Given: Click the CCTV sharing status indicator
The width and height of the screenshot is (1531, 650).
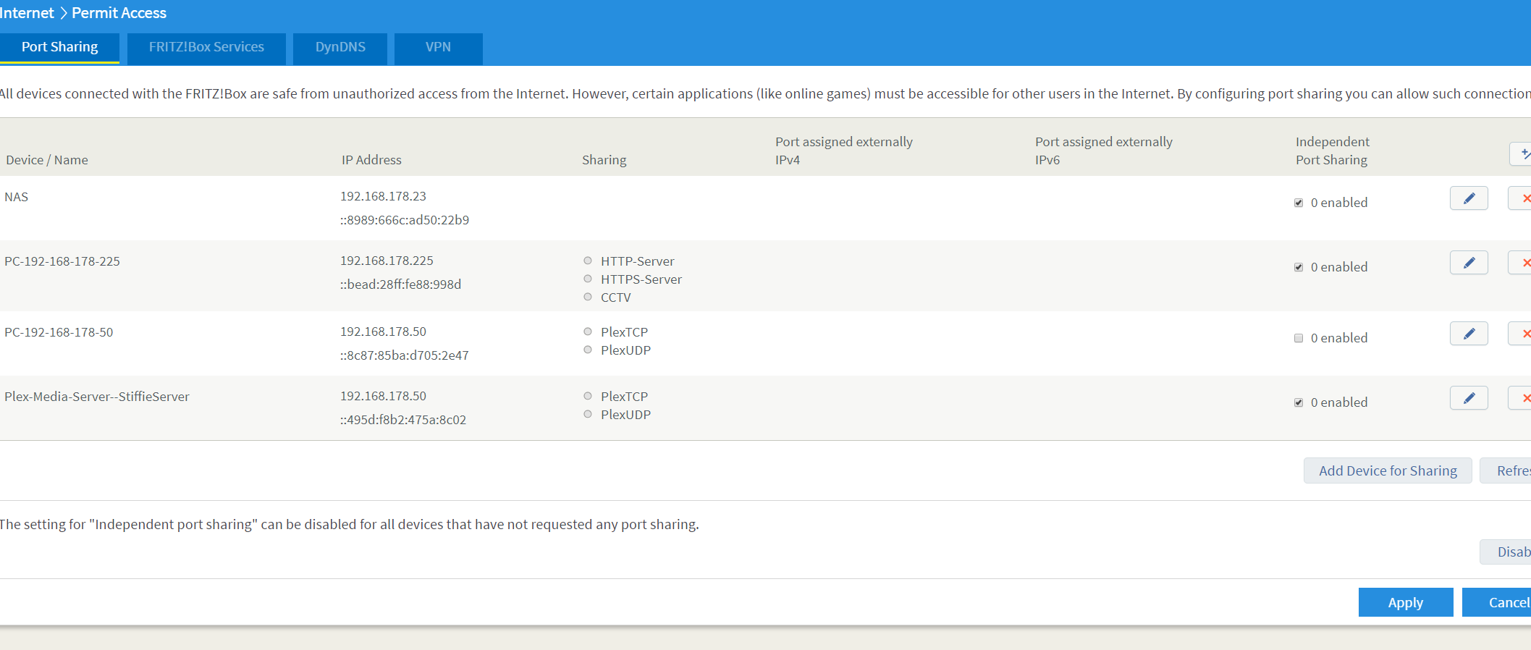Looking at the screenshot, I should click(x=588, y=297).
